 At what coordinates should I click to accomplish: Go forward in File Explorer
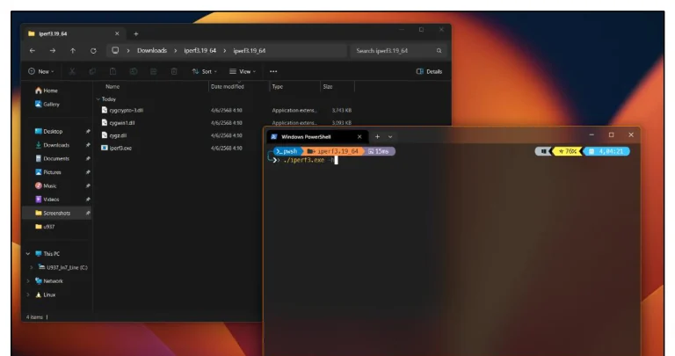tap(52, 51)
